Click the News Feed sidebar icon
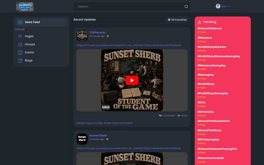Viewport: 264px width, 165px height. pyautogui.click(x=20, y=22)
